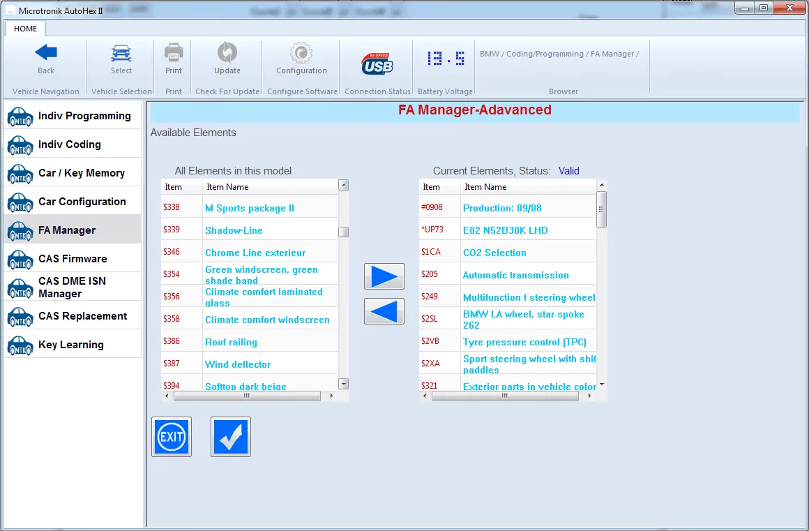This screenshot has height=531, width=809.
Task: Open Car / Key Memory icon
Action: [20, 174]
